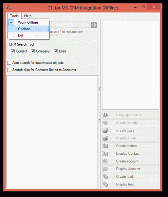Select Options from the Tools menu
This screenshot has height=197, width=168.
(28, 29)
